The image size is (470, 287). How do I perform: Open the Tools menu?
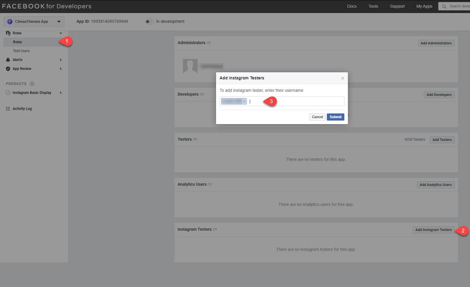click(x=373, y=6)
